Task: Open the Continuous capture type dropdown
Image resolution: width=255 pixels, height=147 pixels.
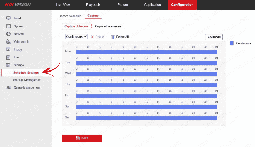Action: (76, 36)
